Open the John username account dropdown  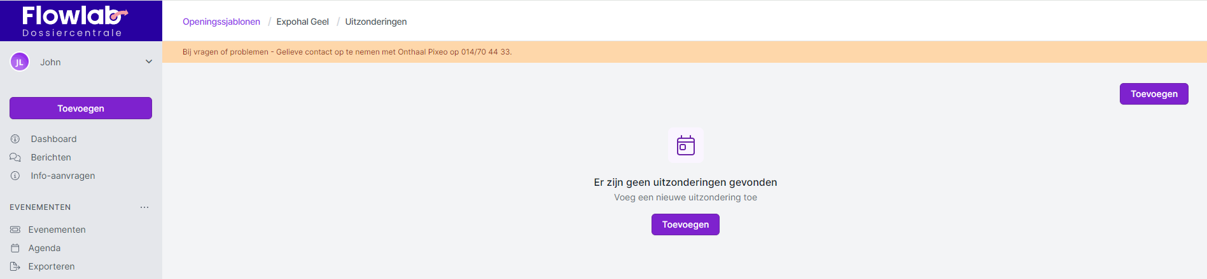click(51, 62)
